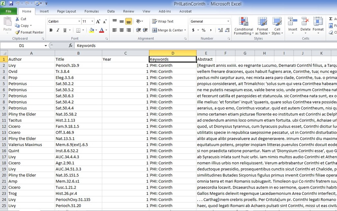Click the Conditional Formatting icon
The height and width of the screenshot is (211, 337).
click(244, 22)
